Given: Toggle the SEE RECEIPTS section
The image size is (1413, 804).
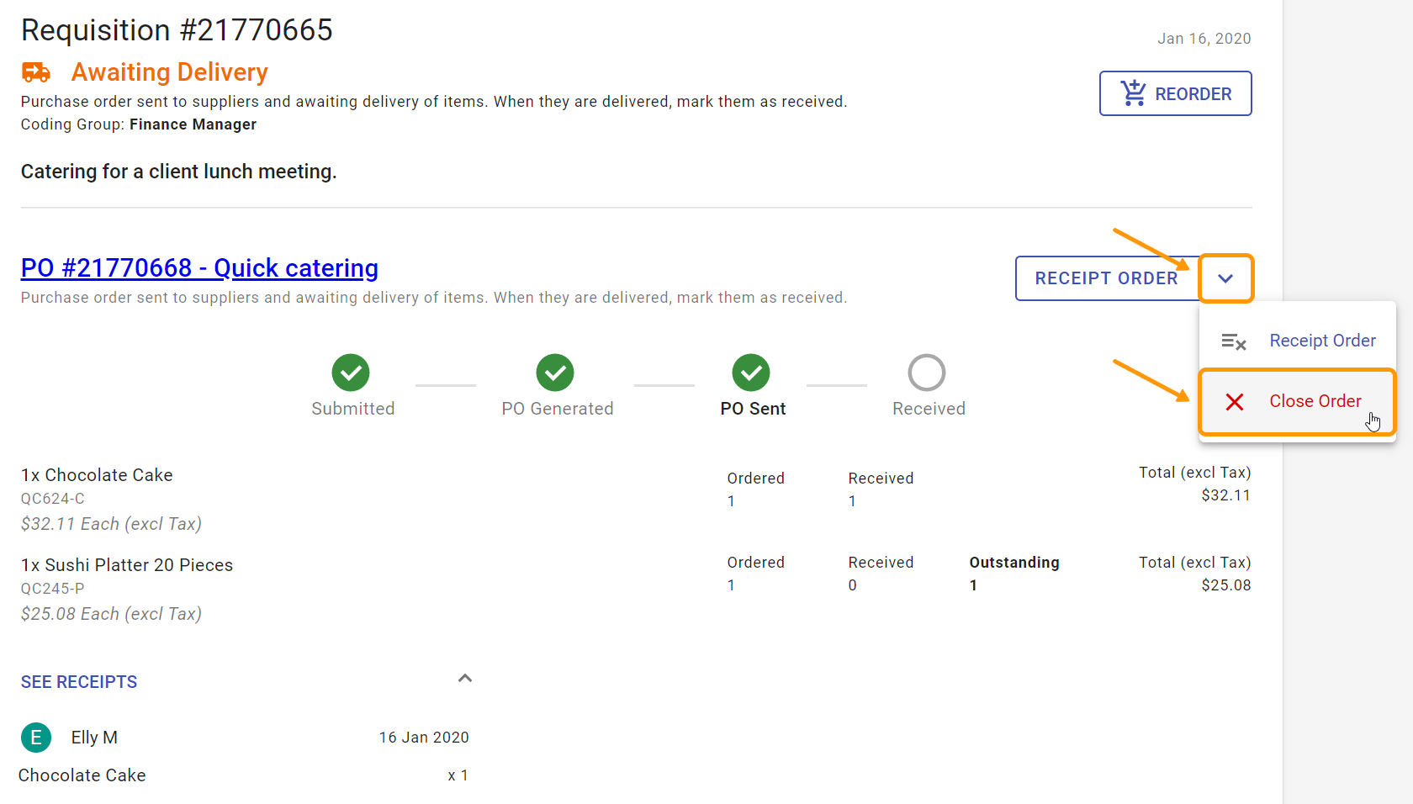Looking at the screenshot, I should click(x=79, y=682).
